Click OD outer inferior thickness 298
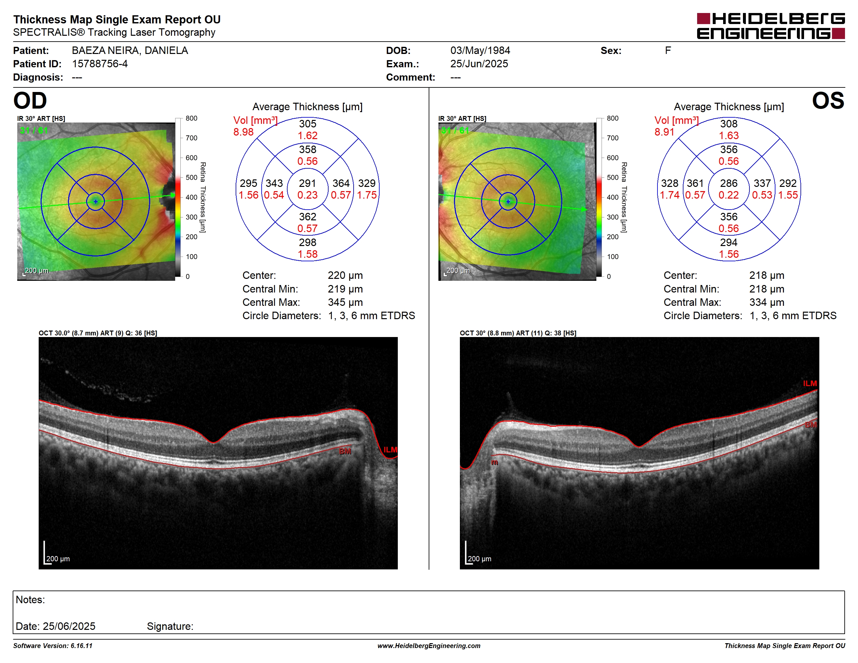 307,242
